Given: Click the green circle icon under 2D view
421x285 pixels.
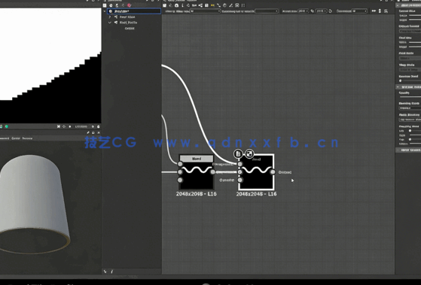Looking at the screenshot, I should (7, 126).
